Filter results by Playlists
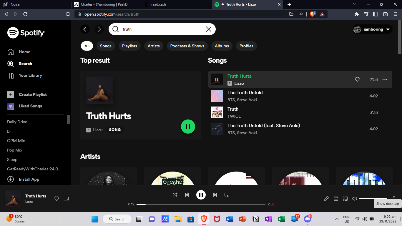The image size is (402, 226). [x=129, y=46]
